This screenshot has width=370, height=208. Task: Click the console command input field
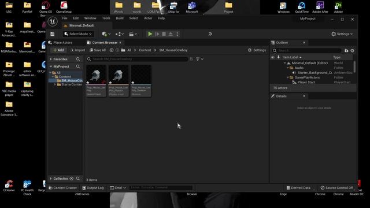coord(161,188)
